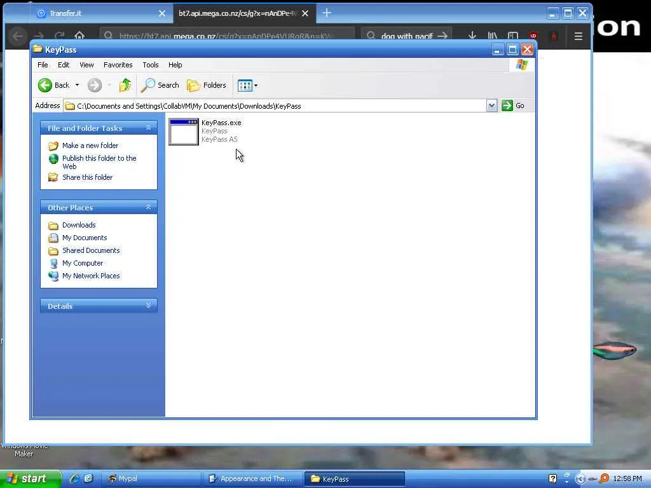The image size is (651, 488).
Task: Open Downloads under Other Places
Action: point(79,225)
